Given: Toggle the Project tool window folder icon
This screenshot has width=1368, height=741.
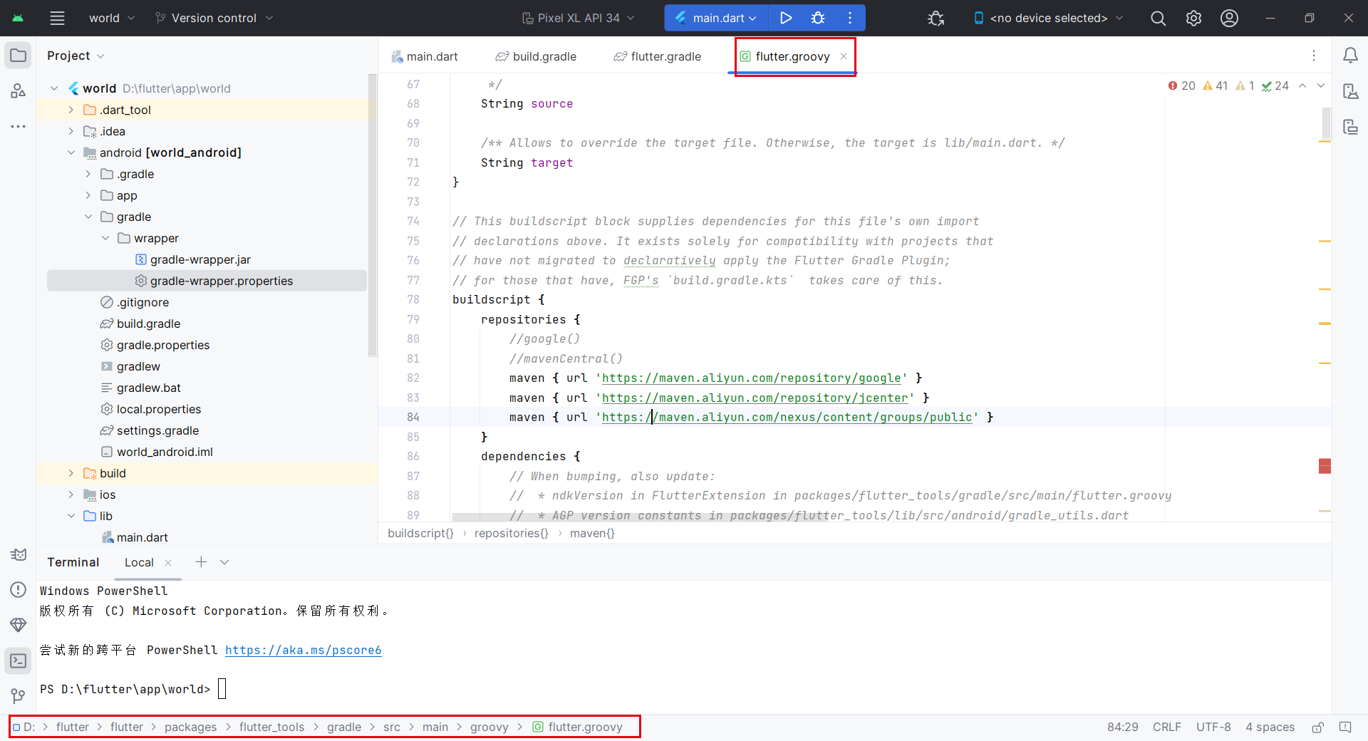Looking at the screenshot, I should [x=19, y=56].
